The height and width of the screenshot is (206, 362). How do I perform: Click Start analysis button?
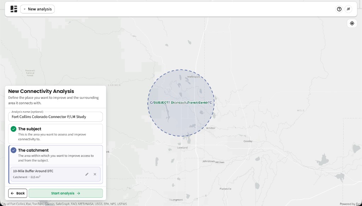coord(65,193)
